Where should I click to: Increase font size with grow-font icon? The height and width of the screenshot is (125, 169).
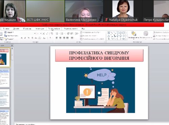coord(44,33)
